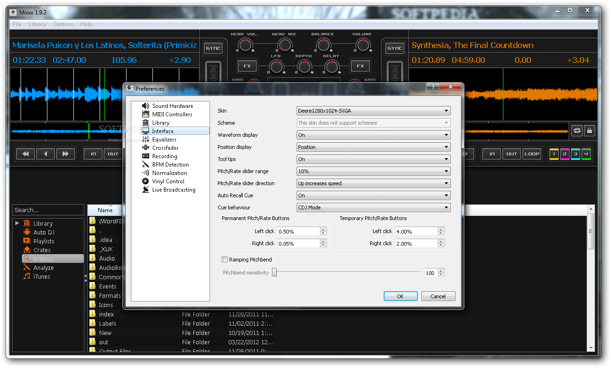Viewport: 611px width, 368px height.
Task: Open the Options menu
Action: [x=63, y=24]
